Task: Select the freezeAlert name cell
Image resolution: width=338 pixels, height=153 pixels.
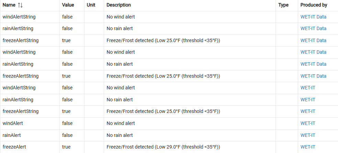Action: click(x=14, y=147)
